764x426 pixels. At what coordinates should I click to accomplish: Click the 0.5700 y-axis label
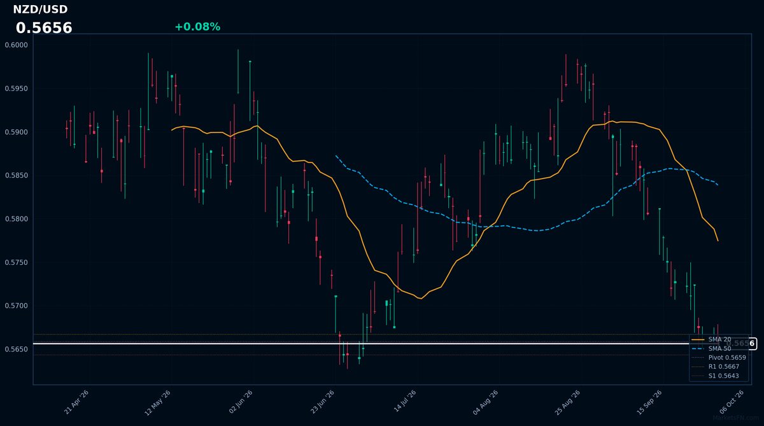coord(17,306)
